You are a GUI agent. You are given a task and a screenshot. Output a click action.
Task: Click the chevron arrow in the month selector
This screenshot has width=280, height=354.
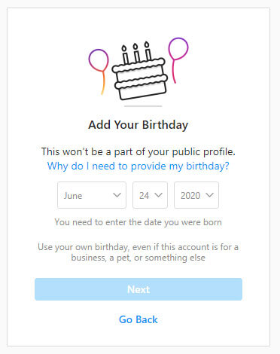coord(117,195)
